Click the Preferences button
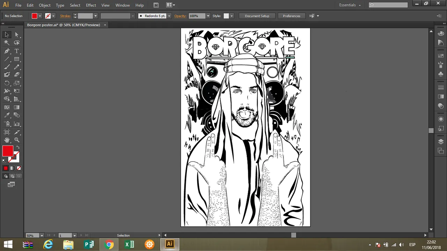 tap(292, 16)
